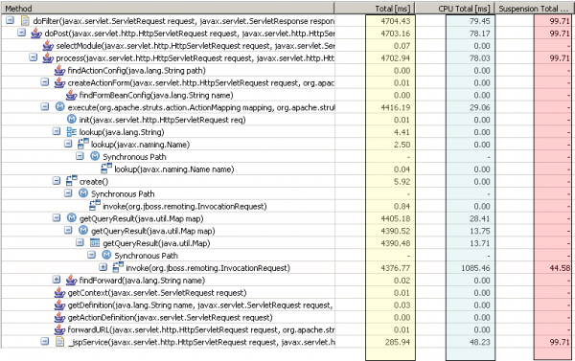Click Total value 285.94
This screenshot has width=575, height=361.
coord(398,342)
